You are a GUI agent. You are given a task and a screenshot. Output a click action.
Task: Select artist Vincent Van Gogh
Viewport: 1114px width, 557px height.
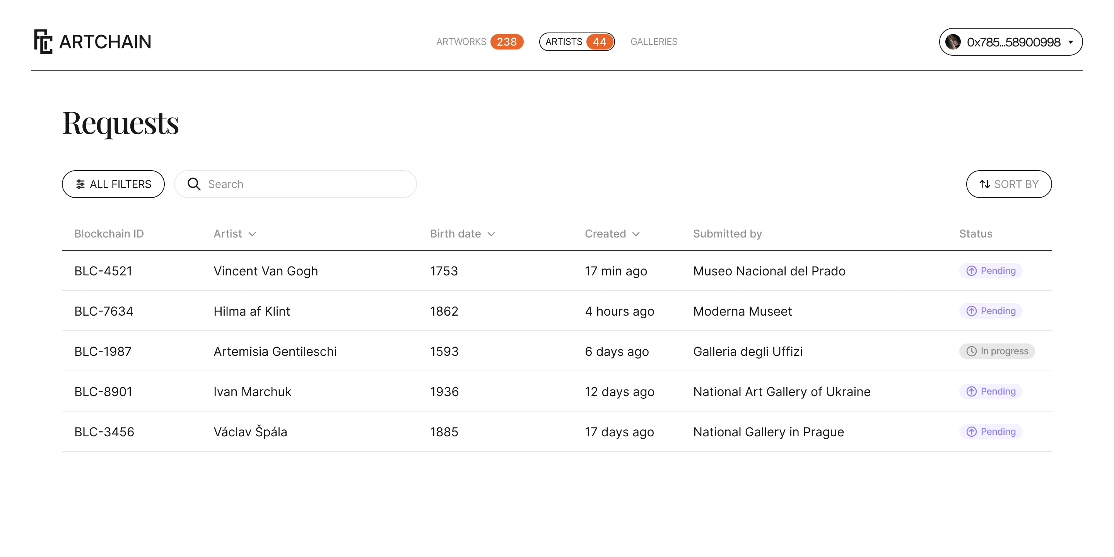point(265,271)
